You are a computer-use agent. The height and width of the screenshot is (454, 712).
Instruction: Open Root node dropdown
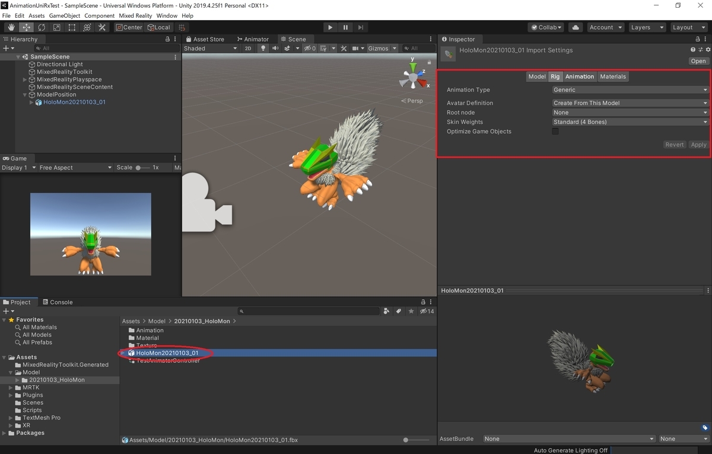[x=630, y=113]
